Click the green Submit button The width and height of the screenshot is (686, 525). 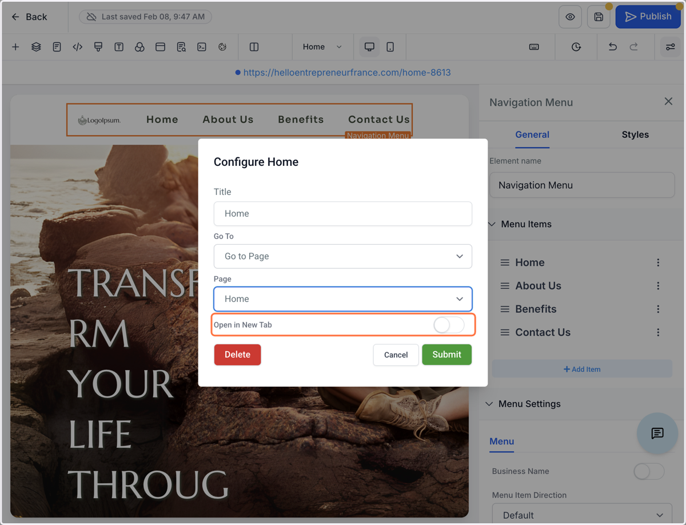coord(446,355)
